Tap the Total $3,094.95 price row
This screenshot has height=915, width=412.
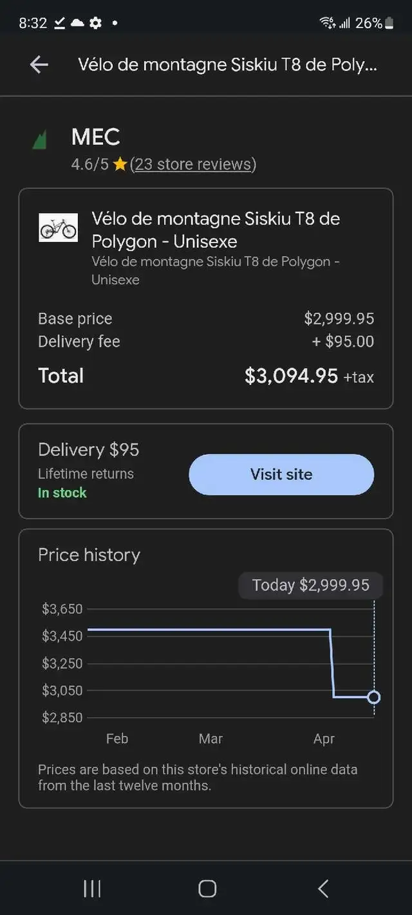pyautogui.click(x=206, y=376)
